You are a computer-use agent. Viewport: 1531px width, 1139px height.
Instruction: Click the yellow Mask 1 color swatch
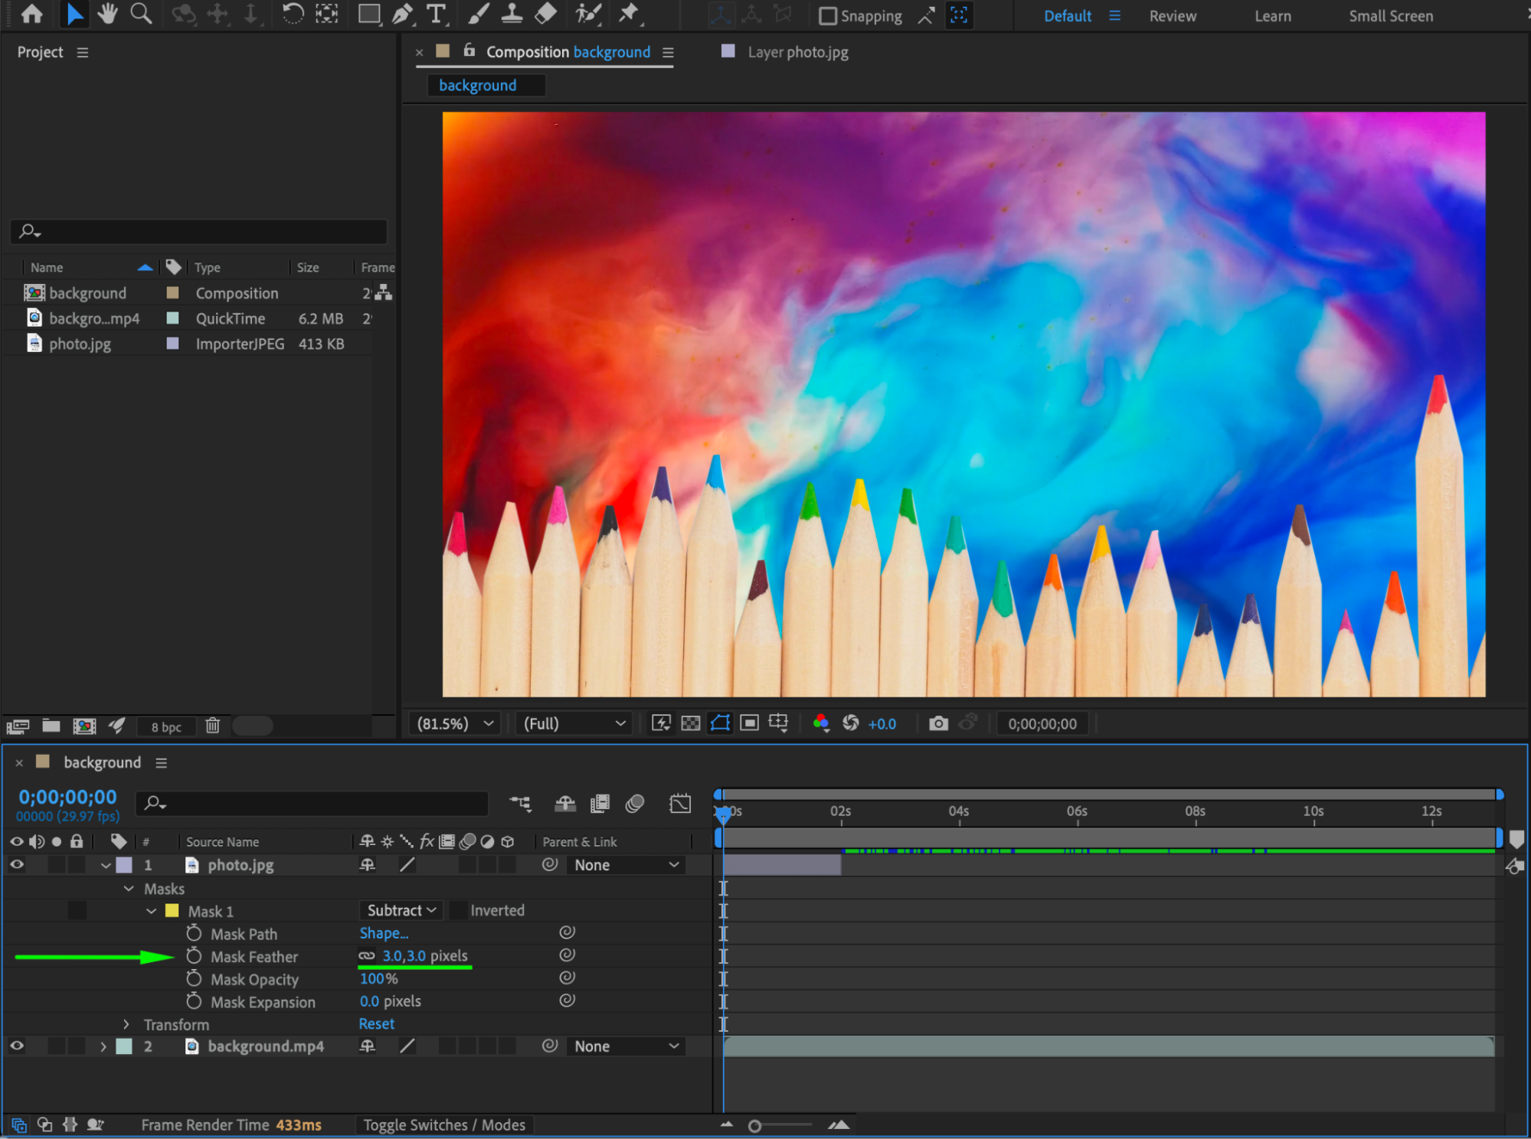(172, 911)
